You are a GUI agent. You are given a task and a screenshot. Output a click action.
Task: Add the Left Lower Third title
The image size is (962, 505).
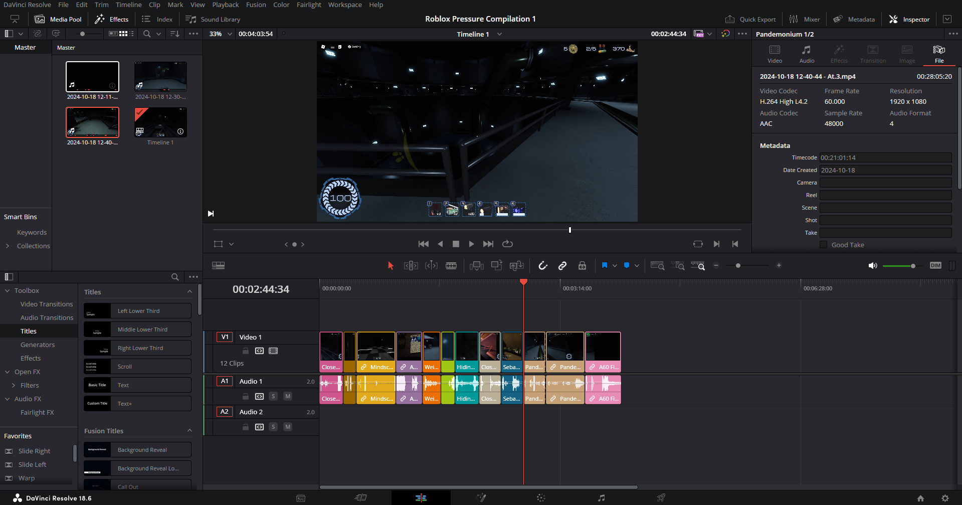[x=137, y=311]
